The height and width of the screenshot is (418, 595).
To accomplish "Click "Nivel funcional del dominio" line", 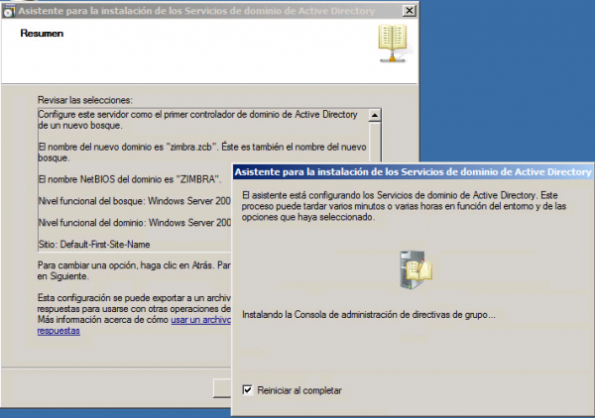I will coord(134,223).
